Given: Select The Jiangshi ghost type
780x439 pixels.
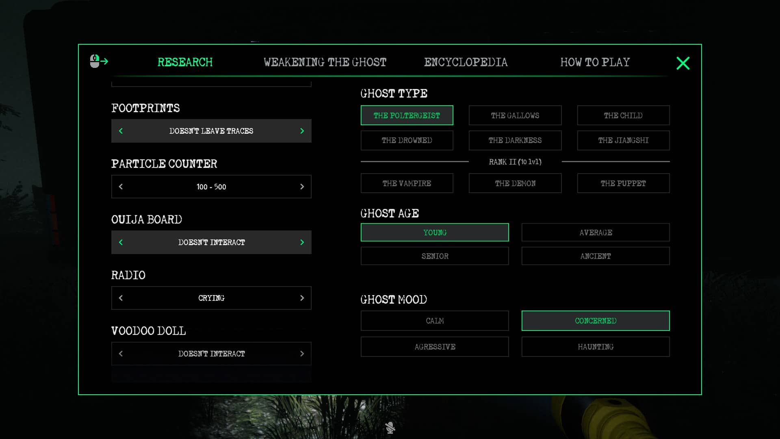Looking at the screenshot, I should point(623,140).
